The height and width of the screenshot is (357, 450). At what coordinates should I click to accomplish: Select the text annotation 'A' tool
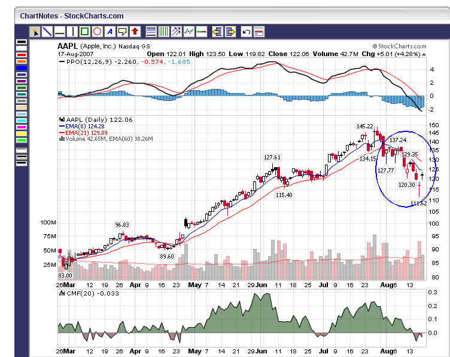(x=110, y=32)
